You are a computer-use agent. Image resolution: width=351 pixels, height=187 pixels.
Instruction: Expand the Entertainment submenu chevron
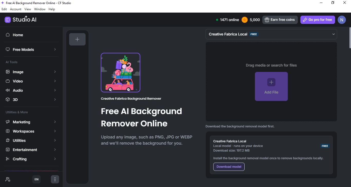55,149
